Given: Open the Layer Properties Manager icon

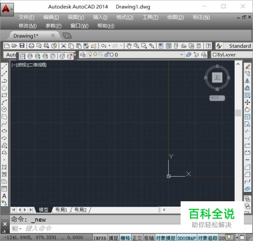Looking at the screenshot, I should coord(83,55).
